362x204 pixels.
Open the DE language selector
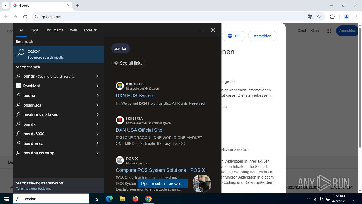pyautogui.click(x=234, y=36)
